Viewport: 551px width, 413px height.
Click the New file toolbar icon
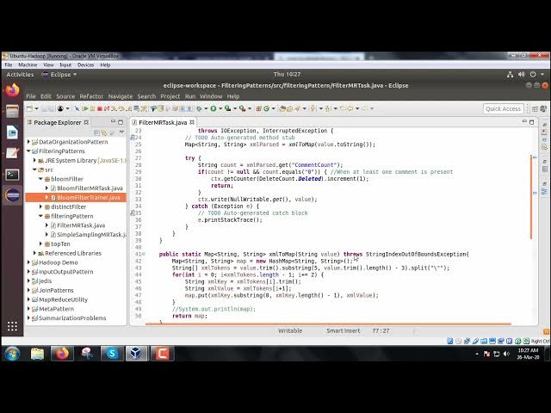coord(29,108)
